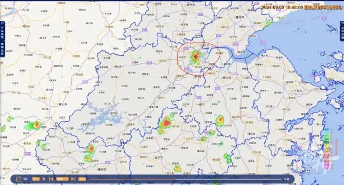Click the 10:48 end time label
The width and height of the screenshot is (344, 185).
286,179
